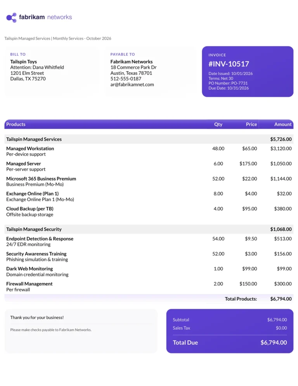This screenshot has width=298, height=386.
Task: Click the 'Total Products:' label
Action: pyautogui.click(x=241, y=299)
